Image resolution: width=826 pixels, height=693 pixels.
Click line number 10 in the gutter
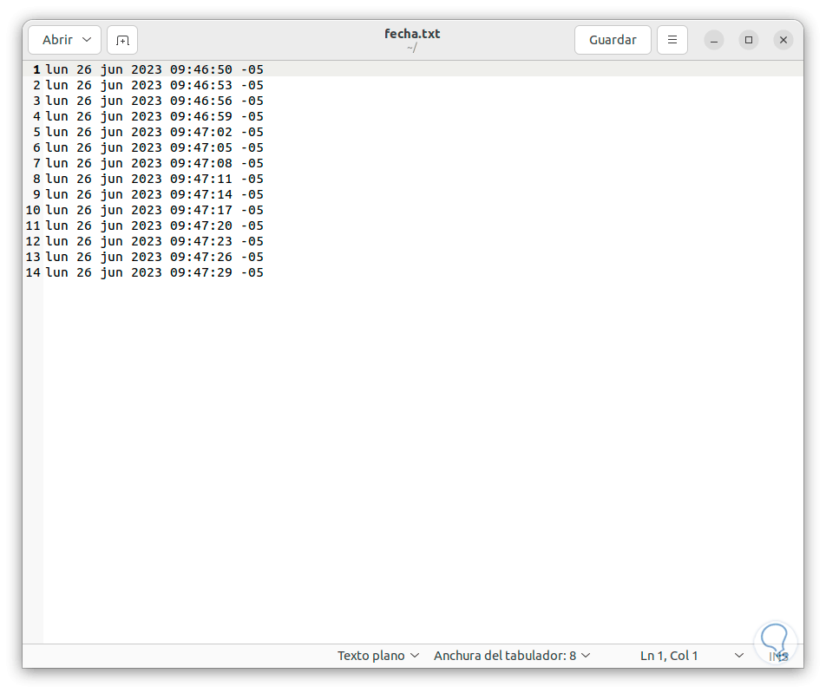click(x=33, y=210)
